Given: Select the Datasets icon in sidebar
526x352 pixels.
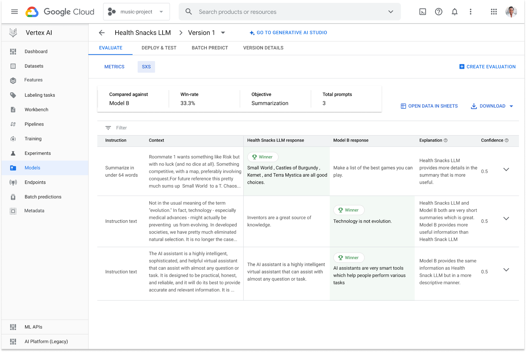Looking at the screenshot, I should click(x=13, y=66).
